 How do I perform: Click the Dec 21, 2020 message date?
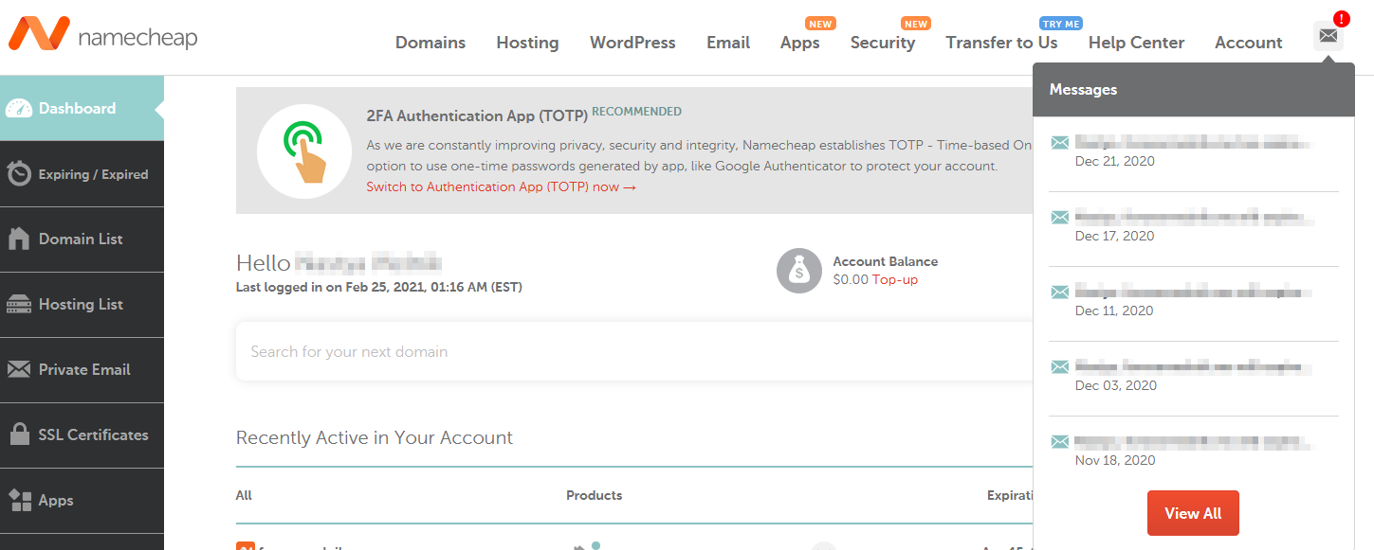tap(1115, 161)
